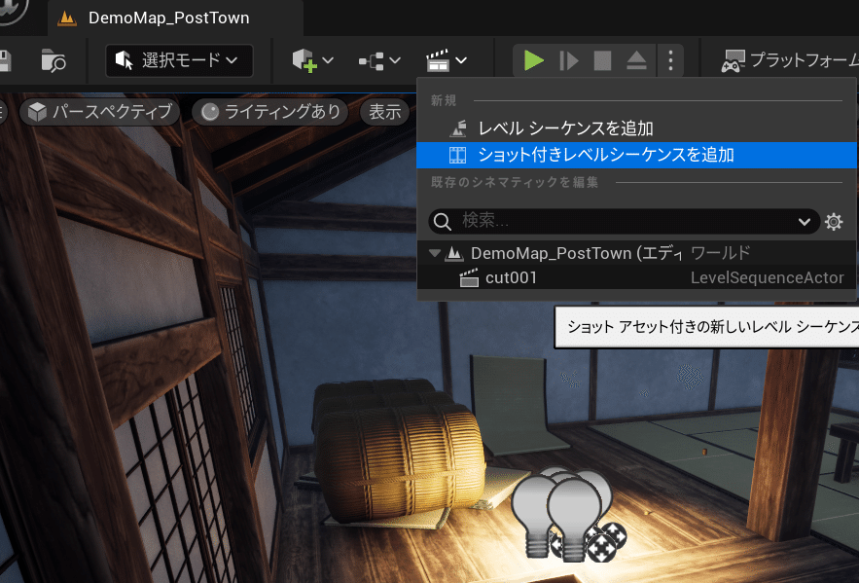Click the blueprint node graph icon
This screenshot has height=583, width=859.
click(372, 60)
